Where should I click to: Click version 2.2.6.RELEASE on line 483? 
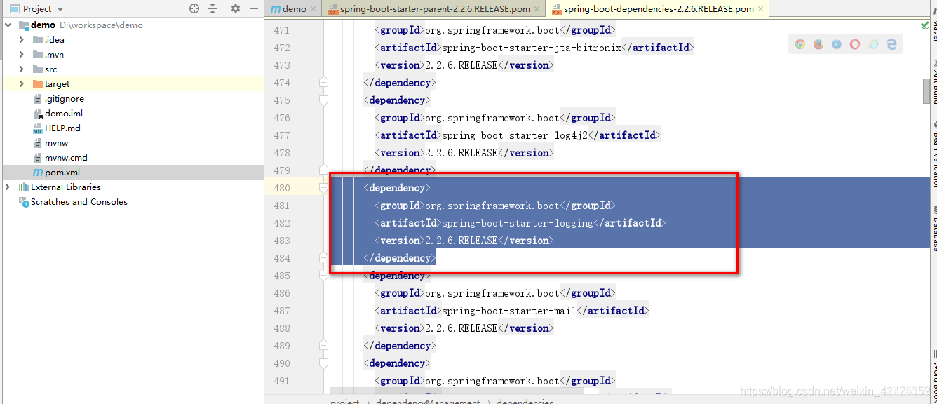tap(461, 241)
